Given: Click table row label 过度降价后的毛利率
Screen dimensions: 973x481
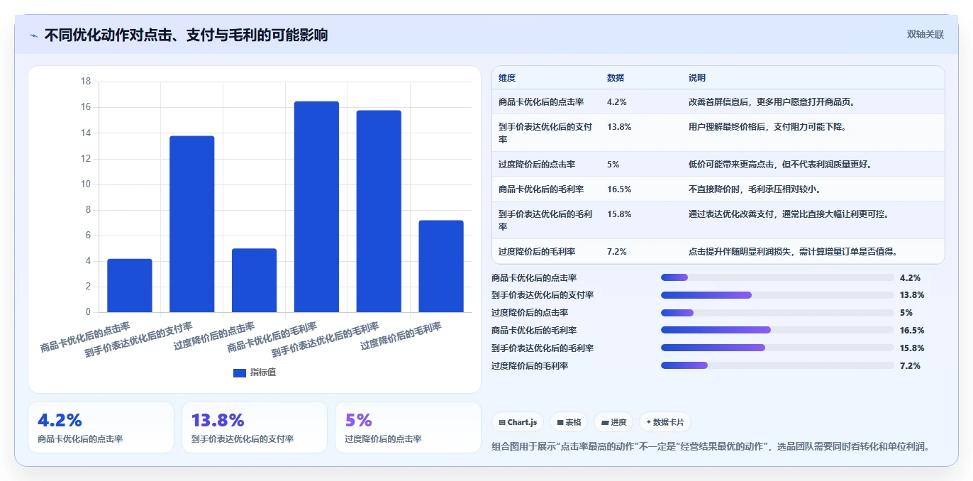Looking at the screenshot, I should [537, 252].
